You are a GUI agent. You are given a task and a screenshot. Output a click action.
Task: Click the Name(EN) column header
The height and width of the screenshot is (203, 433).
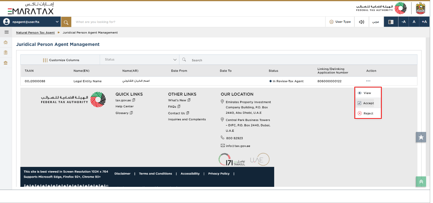[x=81, y=71]
